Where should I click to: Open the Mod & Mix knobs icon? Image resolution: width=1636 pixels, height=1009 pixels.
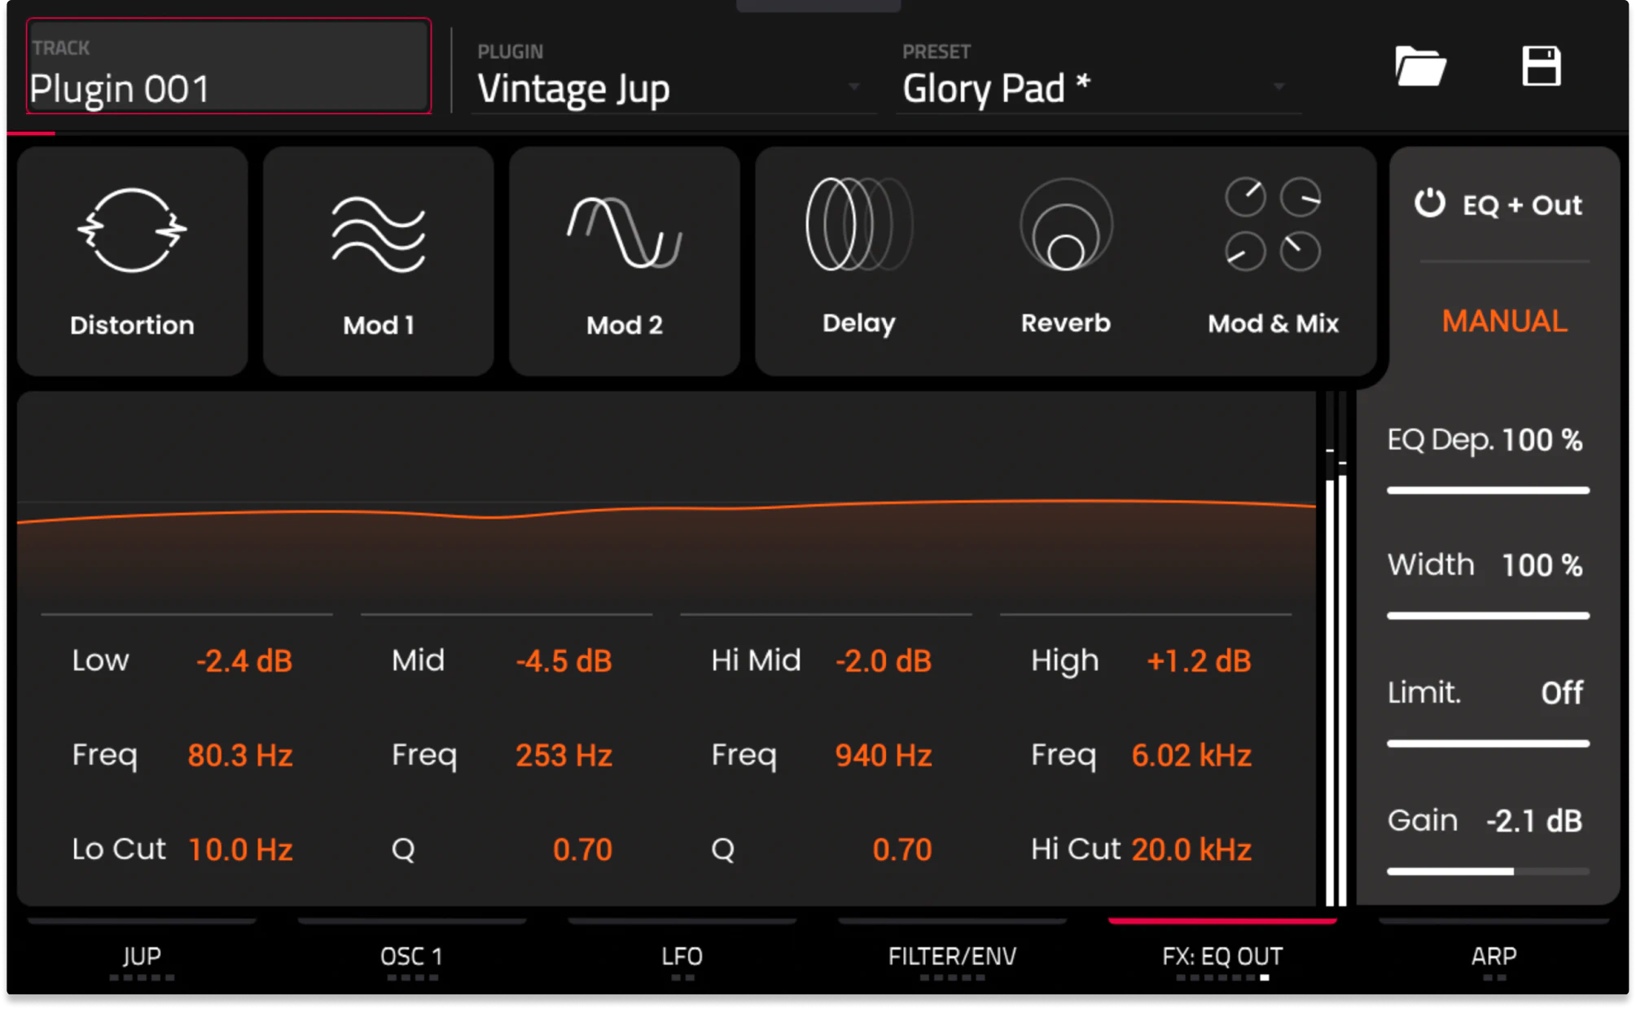(x=1272, y=225)
